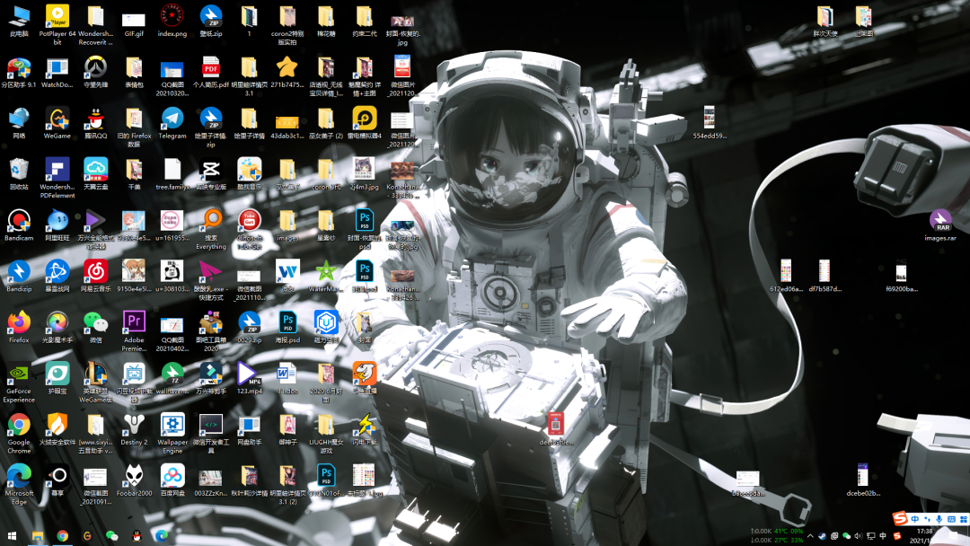Select the tree.family file icon

click(x=172, y=173)
